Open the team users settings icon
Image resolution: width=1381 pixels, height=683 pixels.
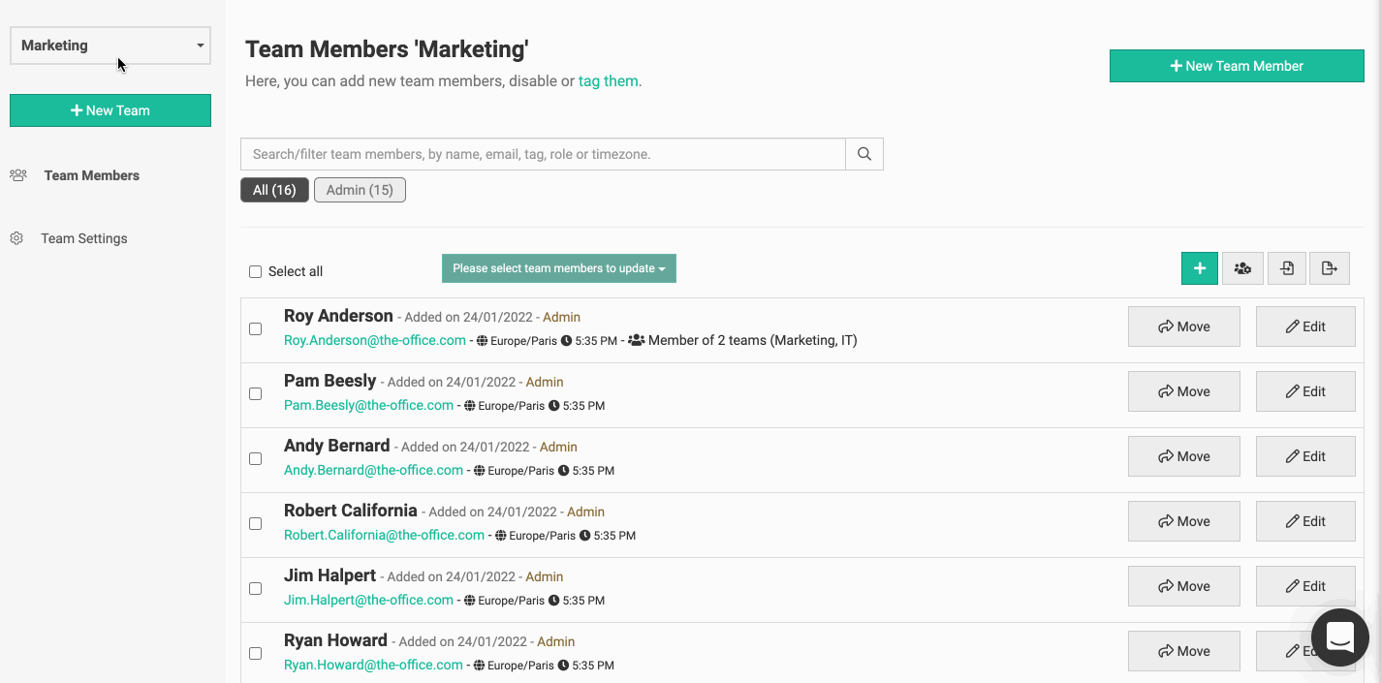pyautogui.click(x=1242, y=268)
